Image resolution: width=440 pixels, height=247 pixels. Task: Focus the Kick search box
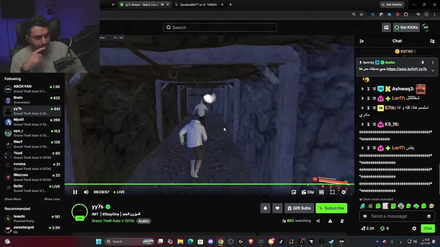pos(220,27)
